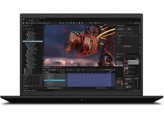
Task: Open the Platforms dropdown
Action: pos(98,23)
